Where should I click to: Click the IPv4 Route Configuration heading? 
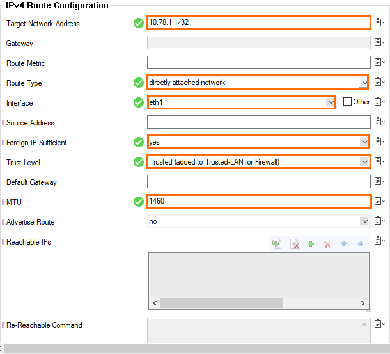(57, 5)
